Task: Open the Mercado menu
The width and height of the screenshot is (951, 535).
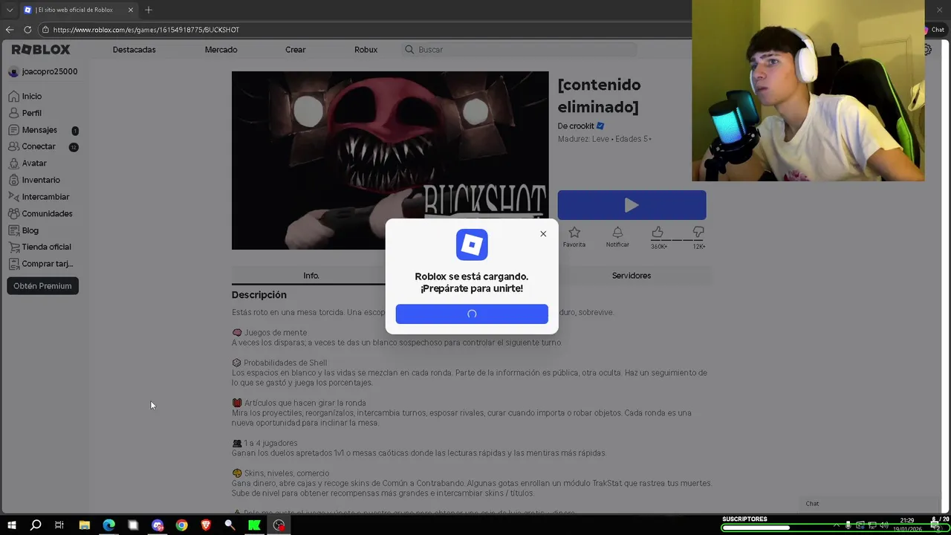Action: [x=221, y=50]
